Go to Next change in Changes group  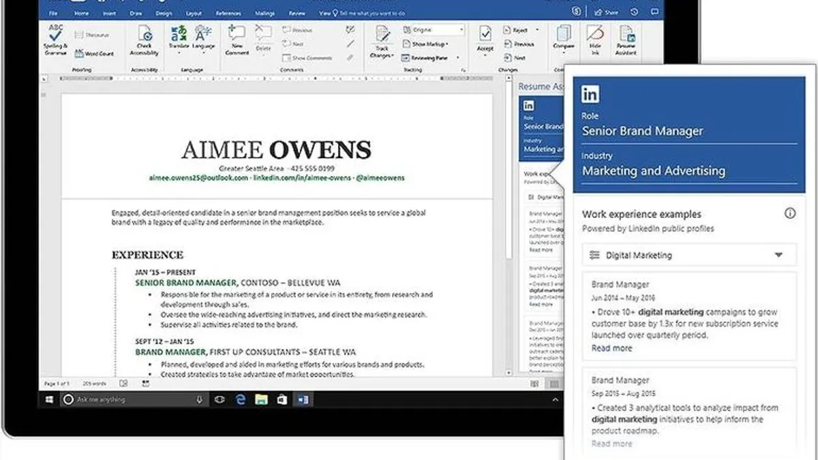click(x=515, y=58)
